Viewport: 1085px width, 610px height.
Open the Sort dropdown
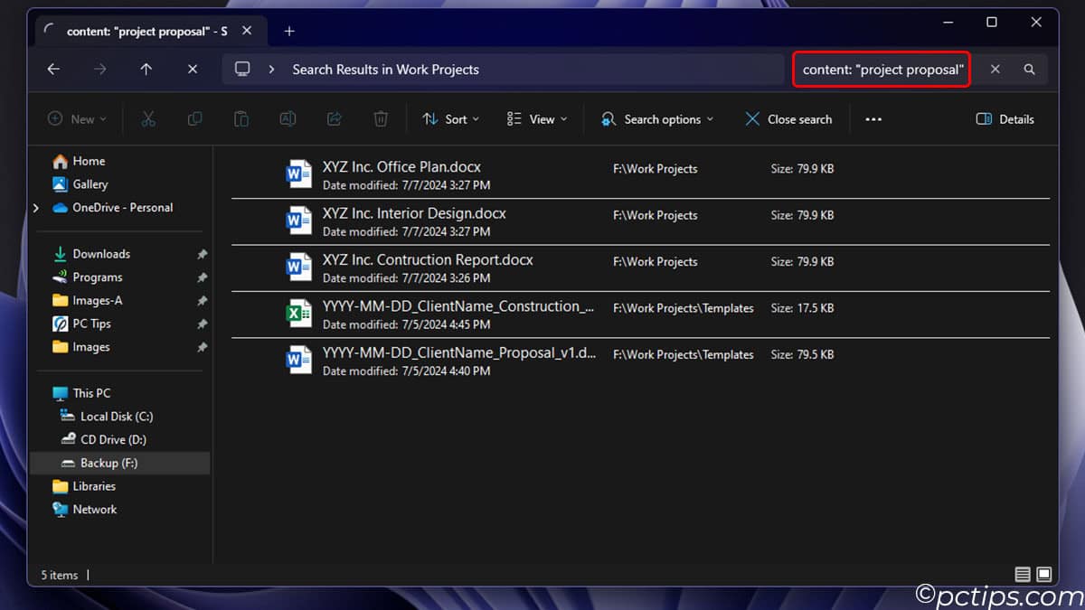450,118
